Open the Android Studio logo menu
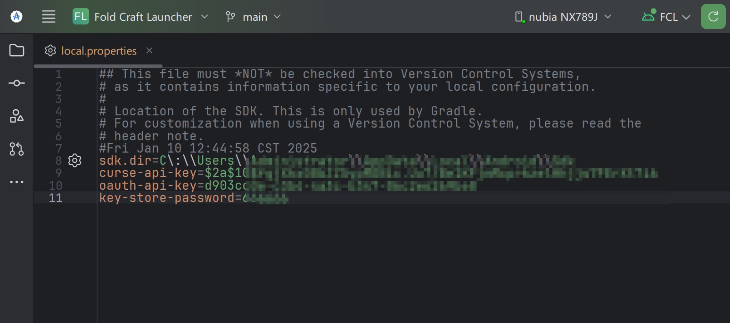The image size is (730, 323). click(x=16, y=16)
